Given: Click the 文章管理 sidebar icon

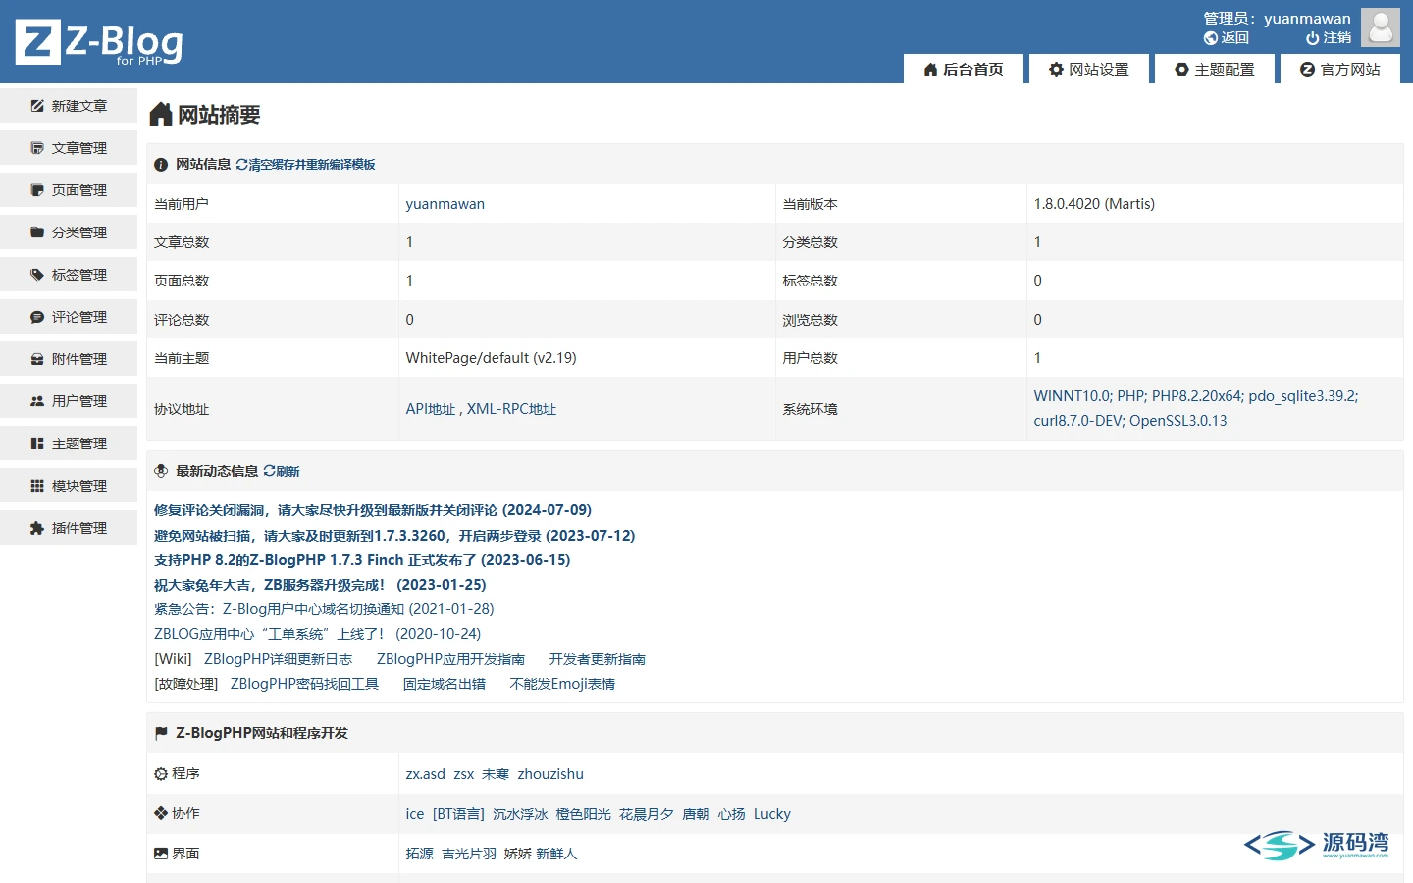Looking at the screenshot, I should tap(37, 148).
